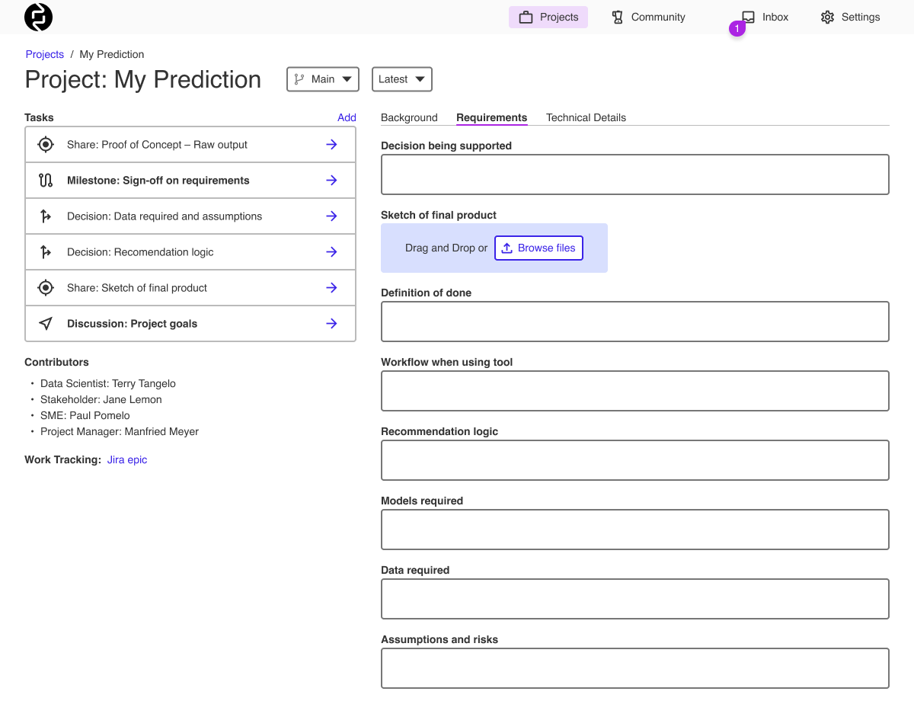
Task: Click the Share: Proof of Concept target icon
Action: point(45,144)
